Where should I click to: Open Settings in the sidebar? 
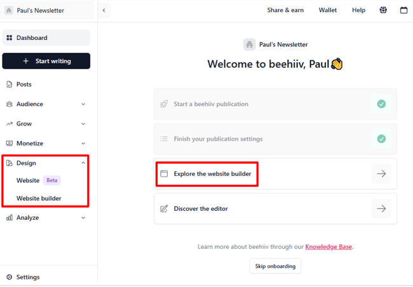28,277
